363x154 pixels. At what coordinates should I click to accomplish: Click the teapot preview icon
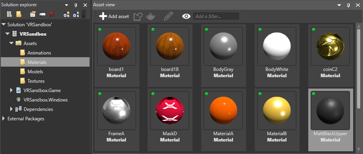point(151,16)
